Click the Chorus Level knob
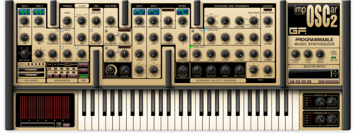Viewport: 355px width, 136px height. point(295,54)
